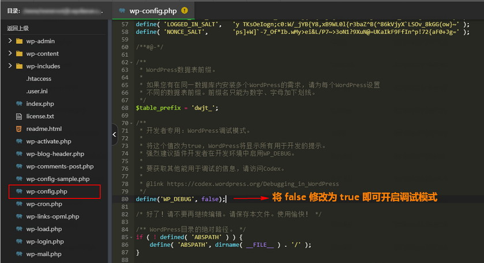Image resolution: width=484 pixels, height=263 pixels.
Task: Fold the comment block at line 62
Action: pyautogui.click(x=132, y=62)
